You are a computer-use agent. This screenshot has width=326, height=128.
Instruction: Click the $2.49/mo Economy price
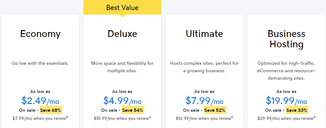click(x=40, y=101)
